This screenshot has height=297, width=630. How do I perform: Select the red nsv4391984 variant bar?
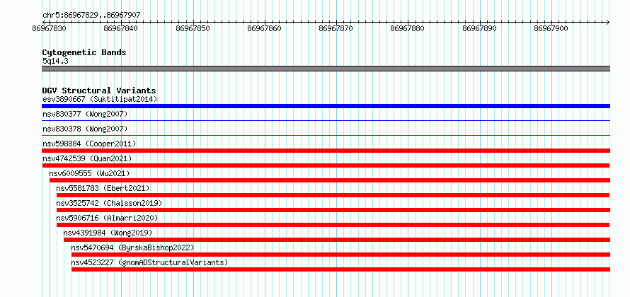click(x=337, y=240)
